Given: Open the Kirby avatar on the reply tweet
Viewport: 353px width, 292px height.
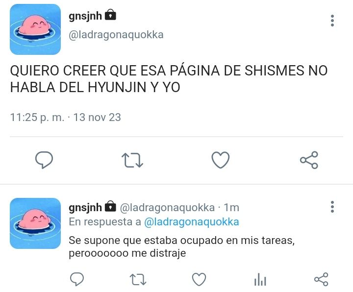Looking at the screenshot, I should [35, 223].
